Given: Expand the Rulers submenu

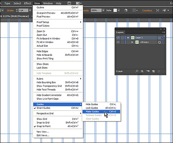Looking at the screenshot, I should tap(57, 79).
